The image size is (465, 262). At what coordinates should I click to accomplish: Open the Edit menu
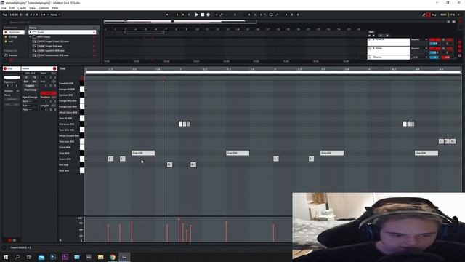click(12, 8)
